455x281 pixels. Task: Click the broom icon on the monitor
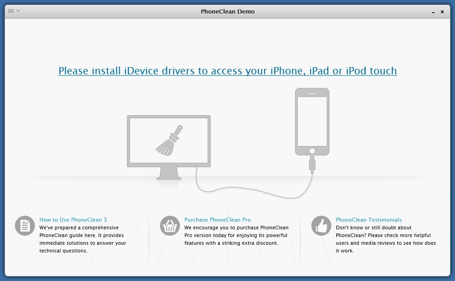[x=169, y=140]
